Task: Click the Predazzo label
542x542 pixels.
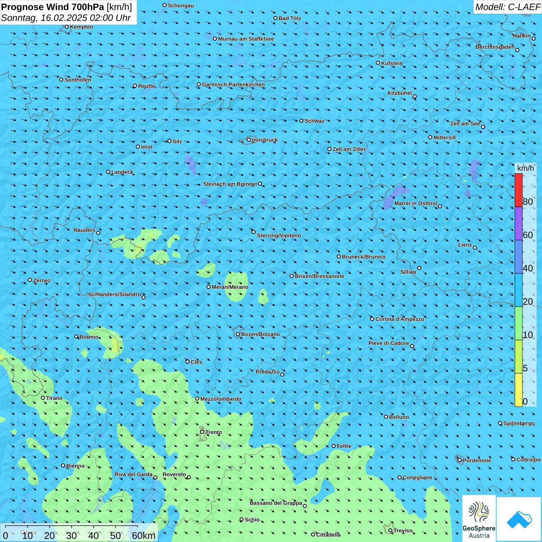Action: (x=268, y=372)
